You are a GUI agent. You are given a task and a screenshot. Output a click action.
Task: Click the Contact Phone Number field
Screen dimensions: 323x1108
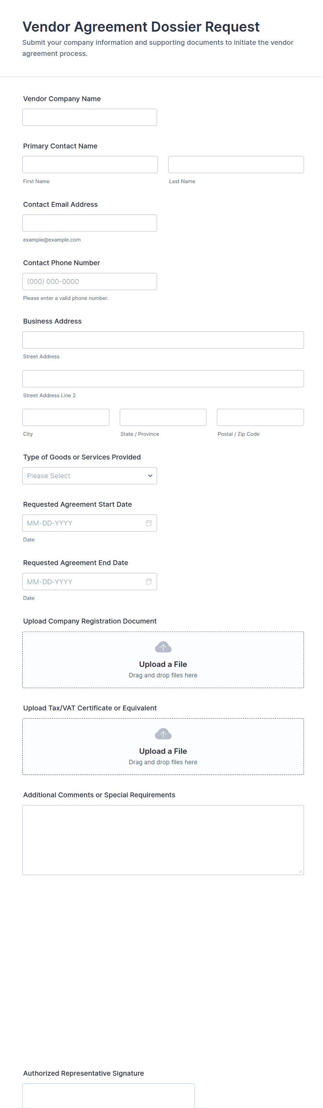(90, 282)
